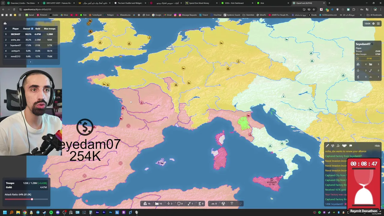Click the info icon beside Seyedam07 name

372,44
